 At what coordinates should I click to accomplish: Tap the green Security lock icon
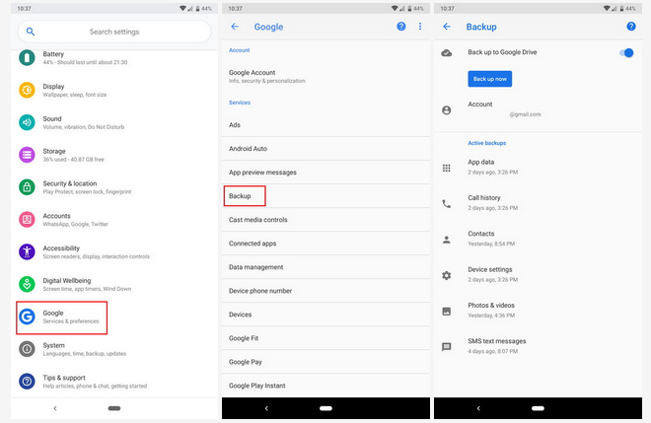coord(27,187)
